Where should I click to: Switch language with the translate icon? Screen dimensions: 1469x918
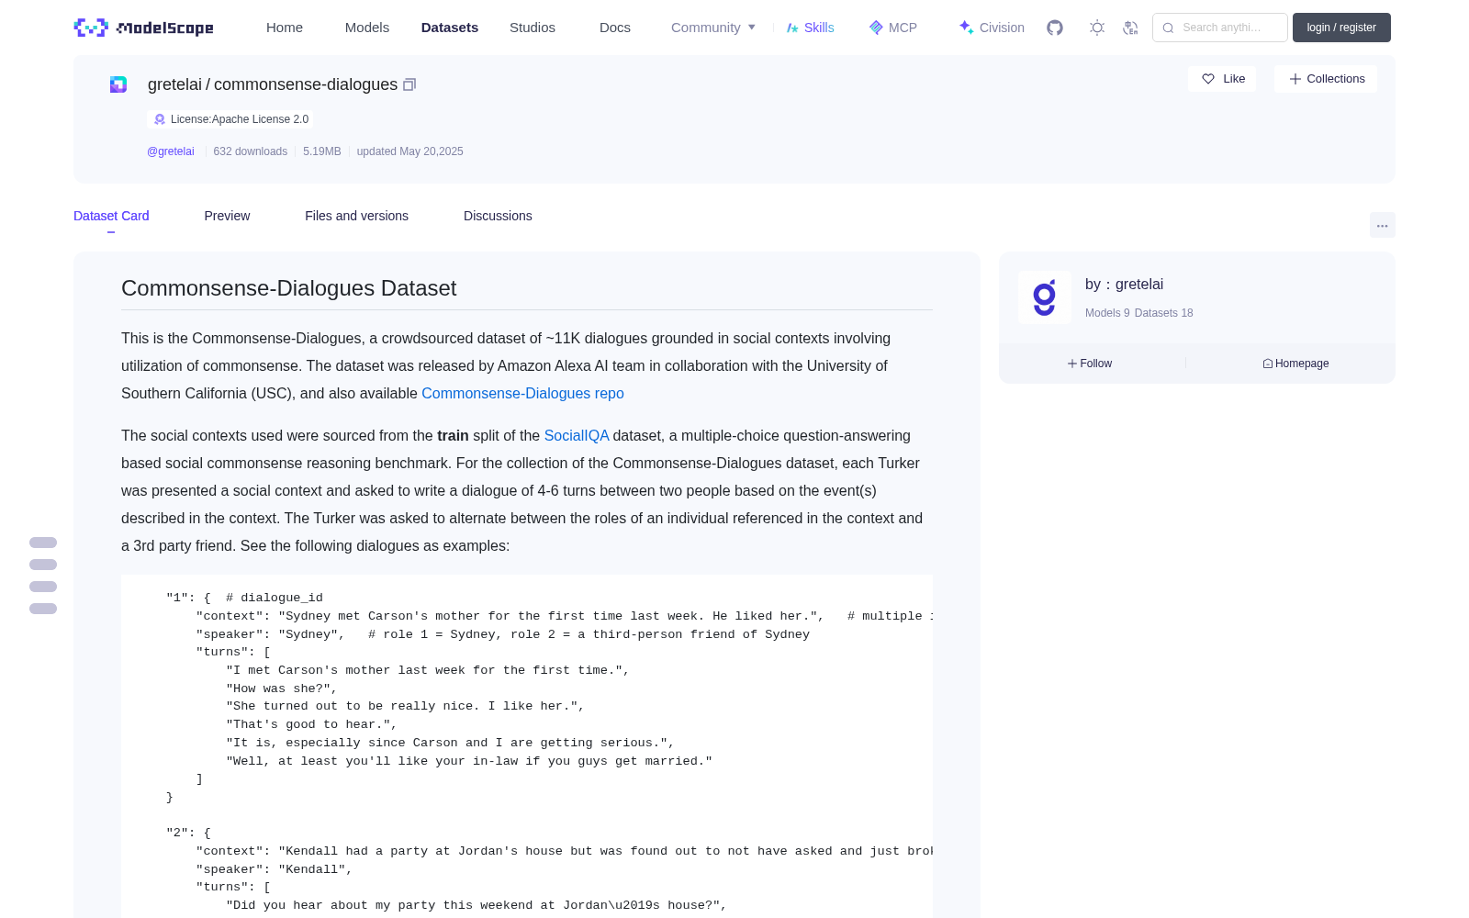[x=1131, y=28]
